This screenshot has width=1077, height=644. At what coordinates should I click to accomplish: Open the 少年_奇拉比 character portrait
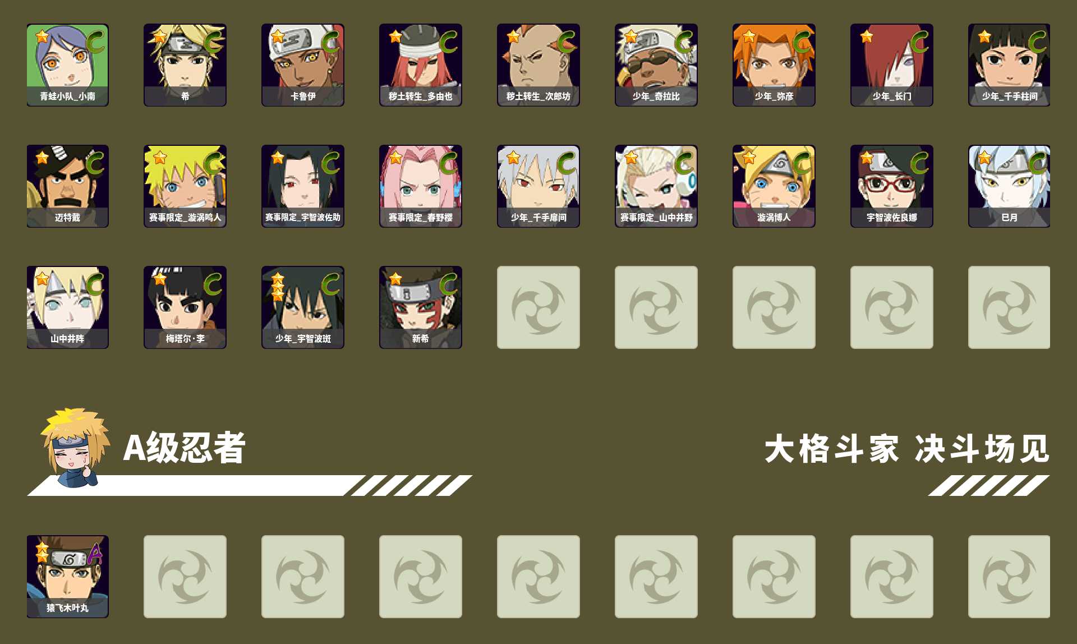pos(656,65)
